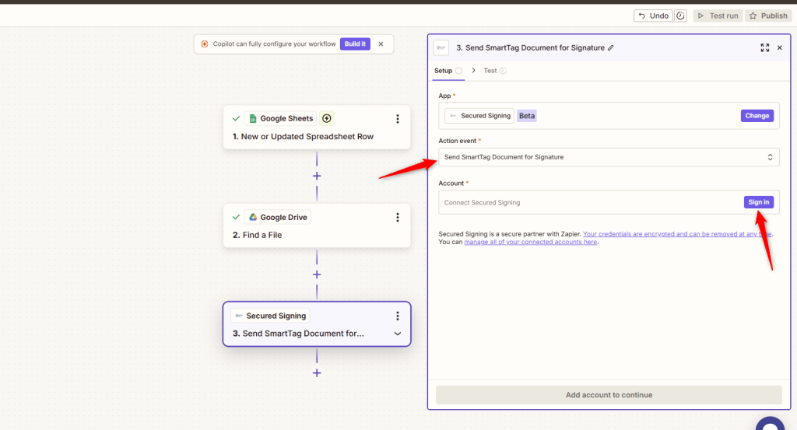Screen dimensions: 797x430
Task: Publish the Zap
Action: (768, 16)
